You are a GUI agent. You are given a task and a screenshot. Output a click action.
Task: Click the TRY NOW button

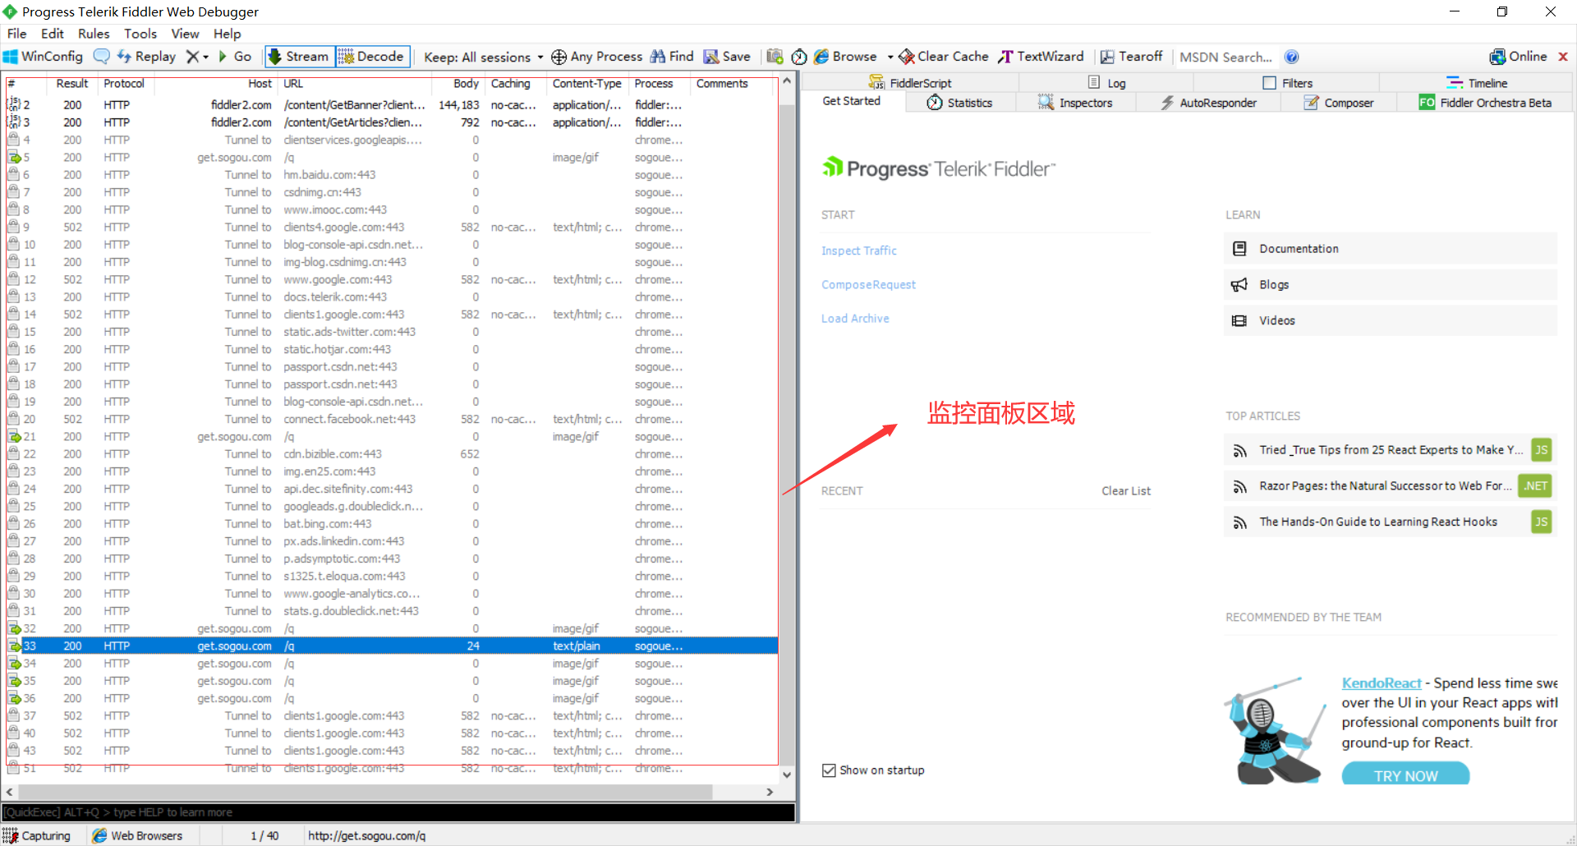[x=1405, y=775]
